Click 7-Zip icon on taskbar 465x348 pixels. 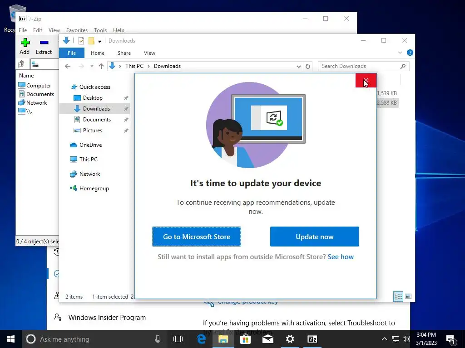click(312, 339)
